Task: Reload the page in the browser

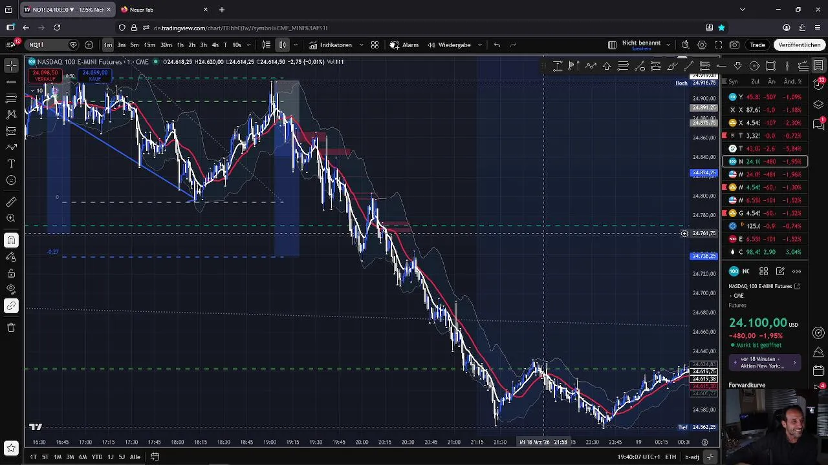Action: coord(57,28)
